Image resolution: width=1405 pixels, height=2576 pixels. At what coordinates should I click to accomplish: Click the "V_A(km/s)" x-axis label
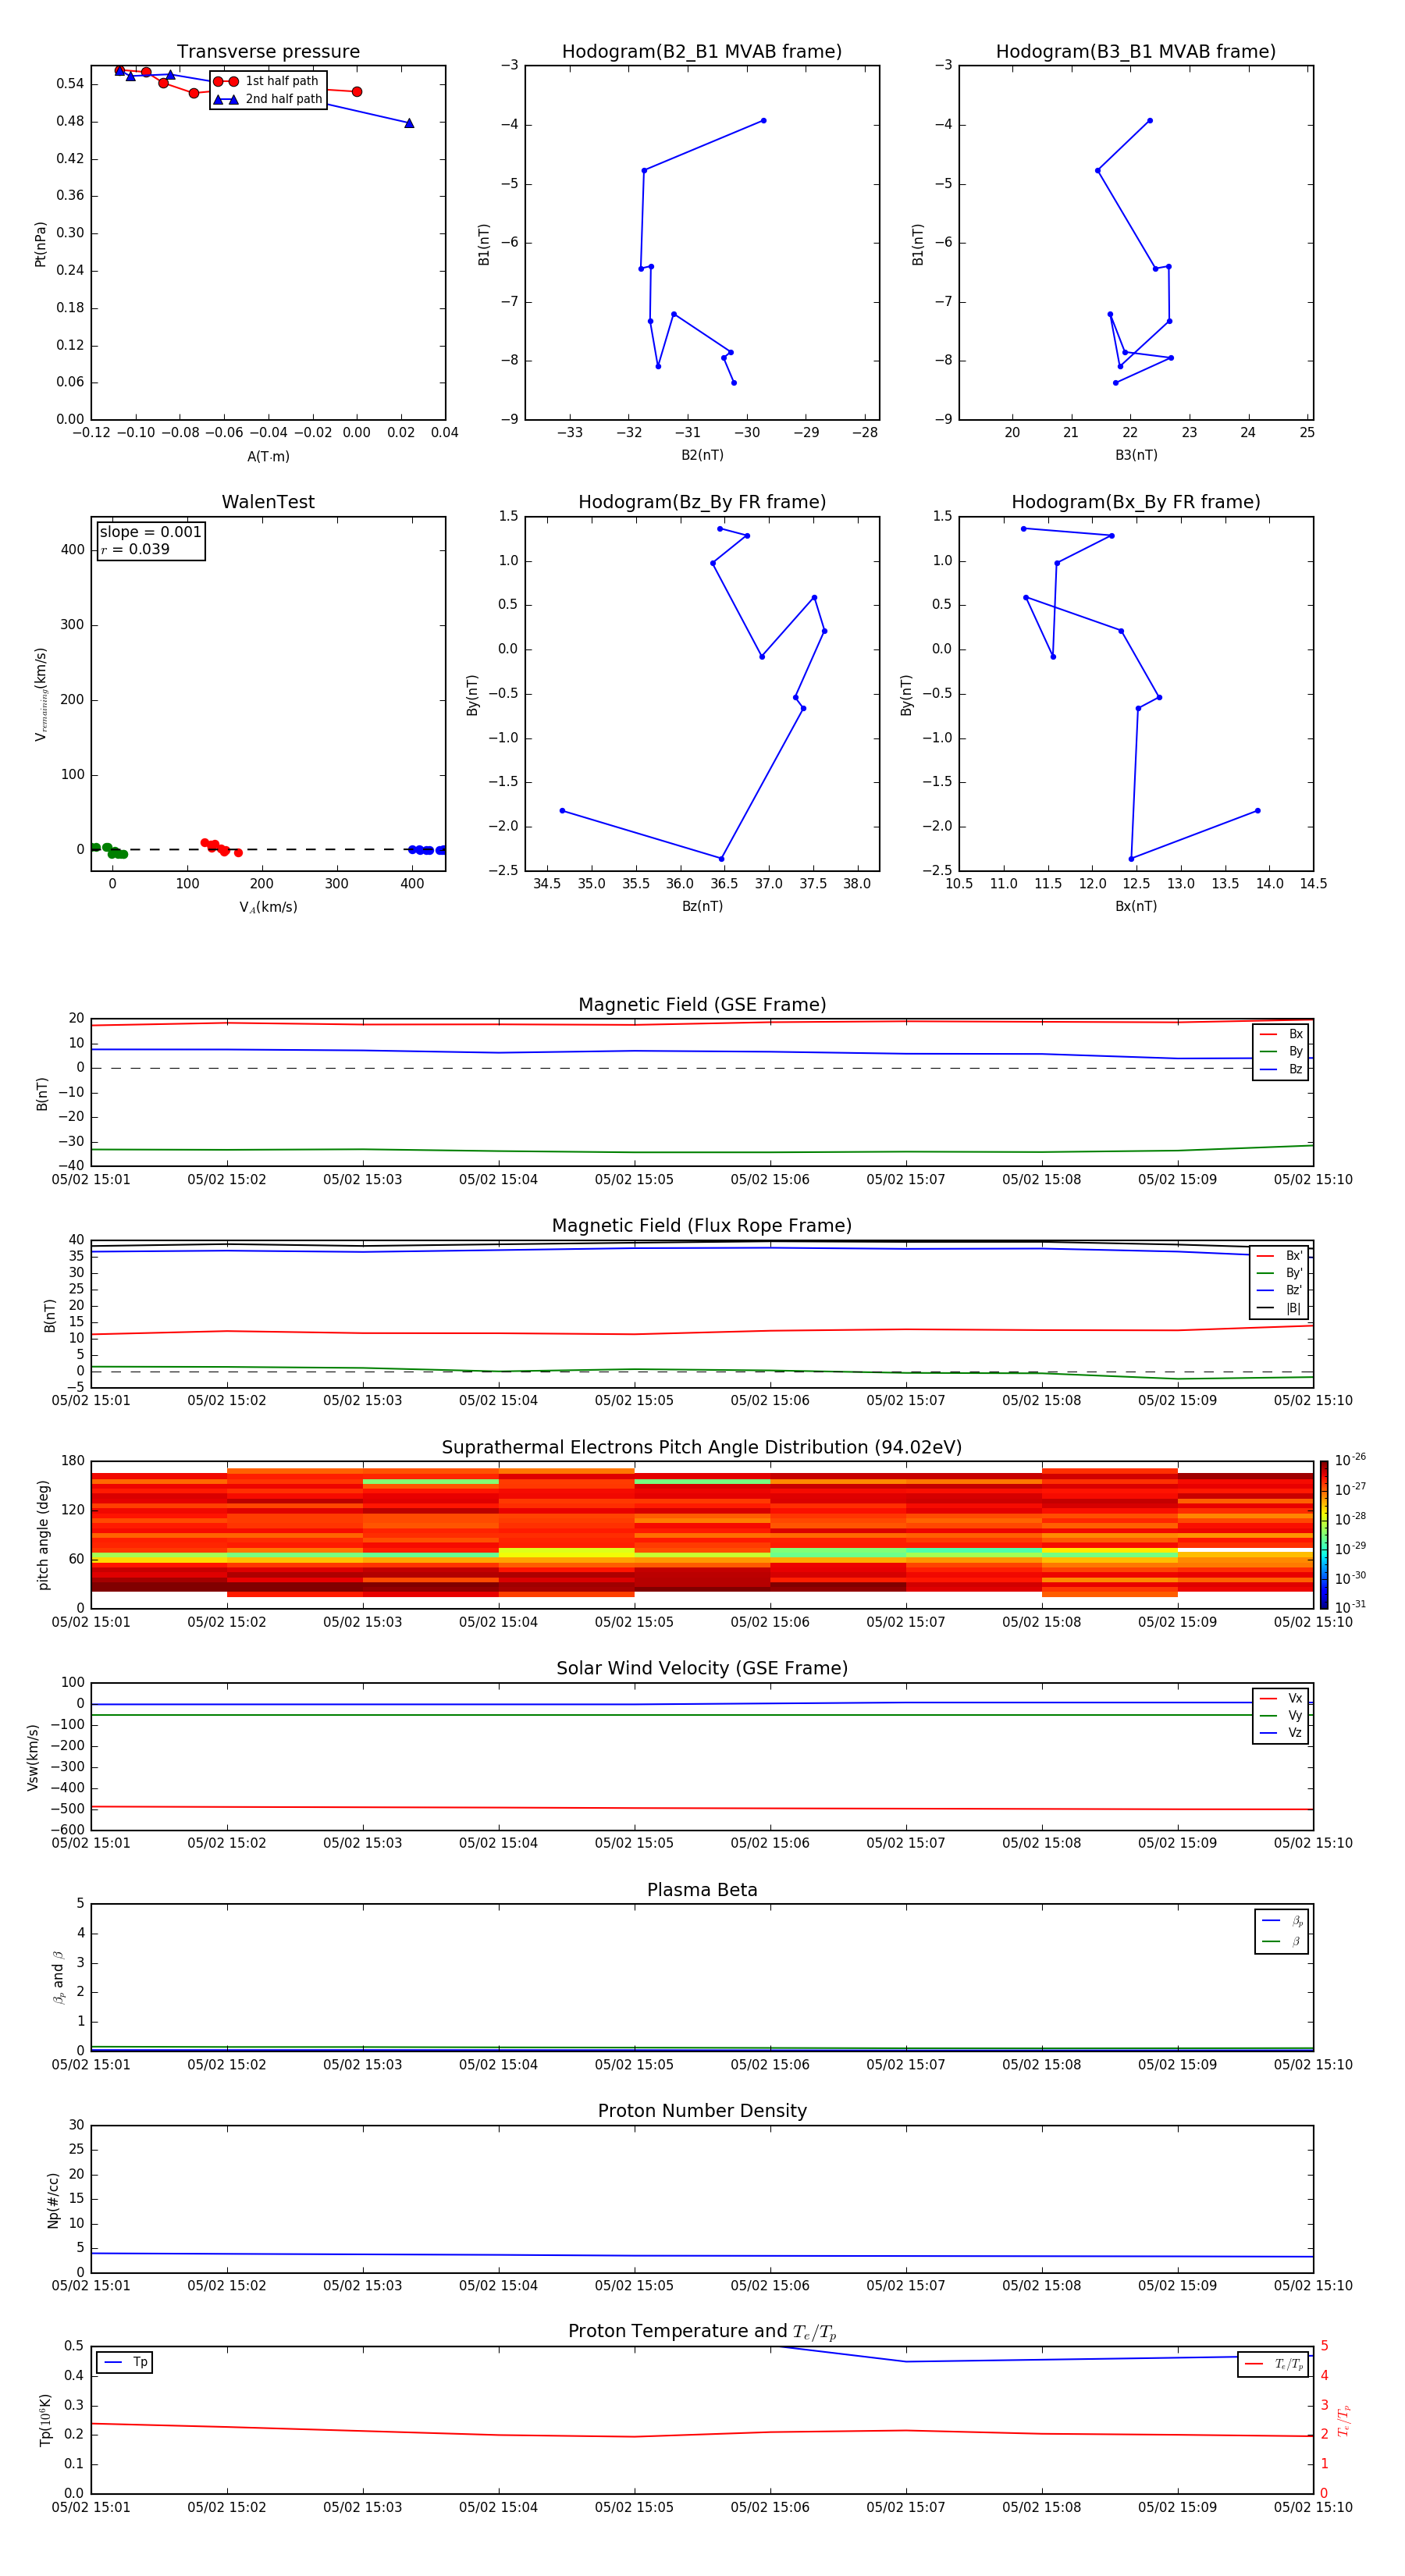point(268,907)
